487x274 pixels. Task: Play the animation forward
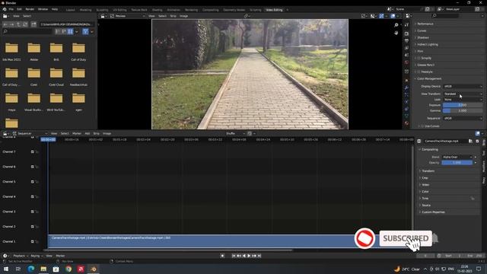click(249, 256)
